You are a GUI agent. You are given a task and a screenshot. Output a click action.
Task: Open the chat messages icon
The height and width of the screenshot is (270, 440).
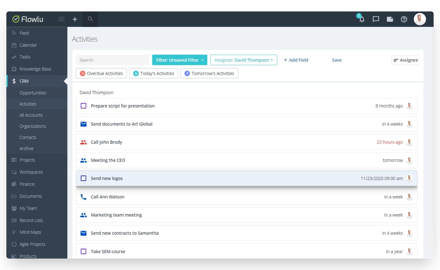click(376, 19)
